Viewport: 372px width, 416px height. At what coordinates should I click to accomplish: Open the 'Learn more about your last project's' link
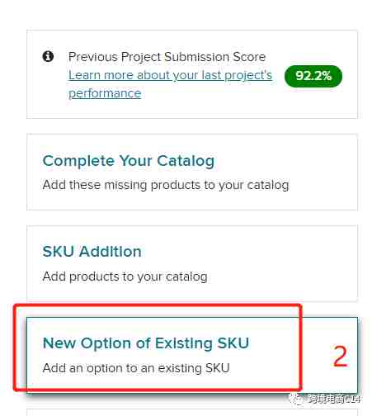coord(170,75)
